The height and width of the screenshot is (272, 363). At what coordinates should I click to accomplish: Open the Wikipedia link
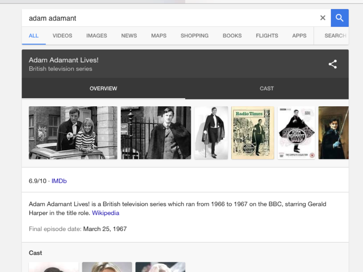tap(106, 213)
